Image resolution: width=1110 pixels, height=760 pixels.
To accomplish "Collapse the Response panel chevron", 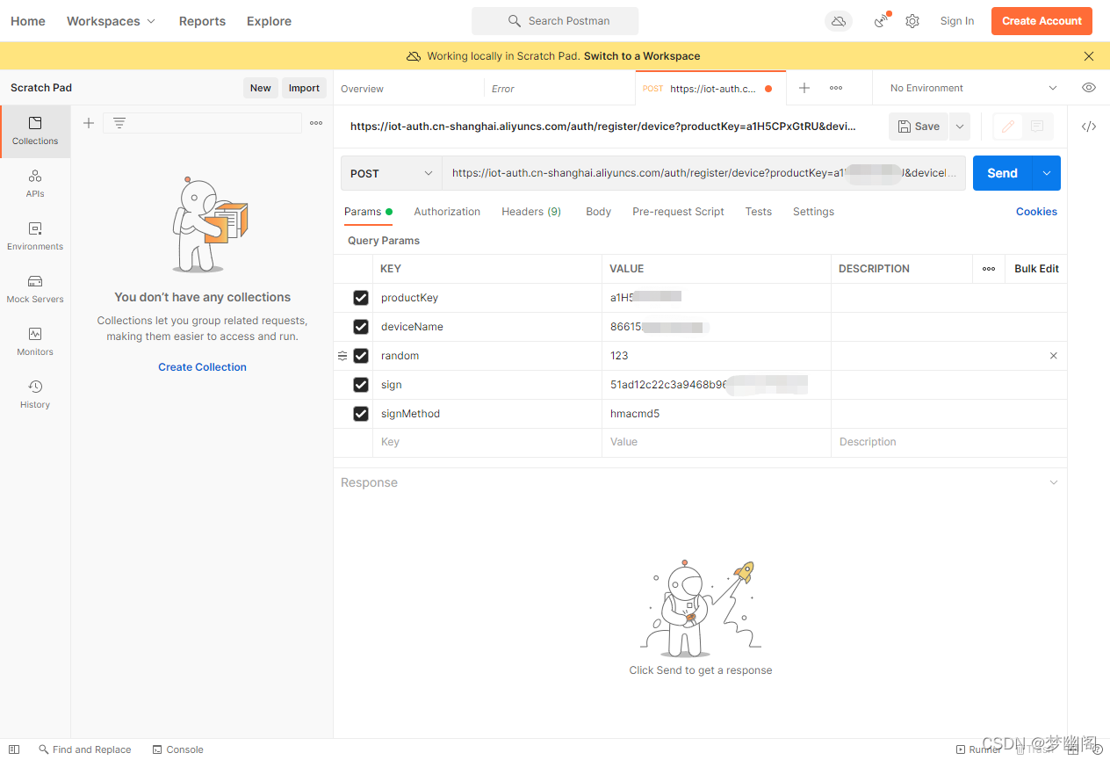I will (1054, 482).
